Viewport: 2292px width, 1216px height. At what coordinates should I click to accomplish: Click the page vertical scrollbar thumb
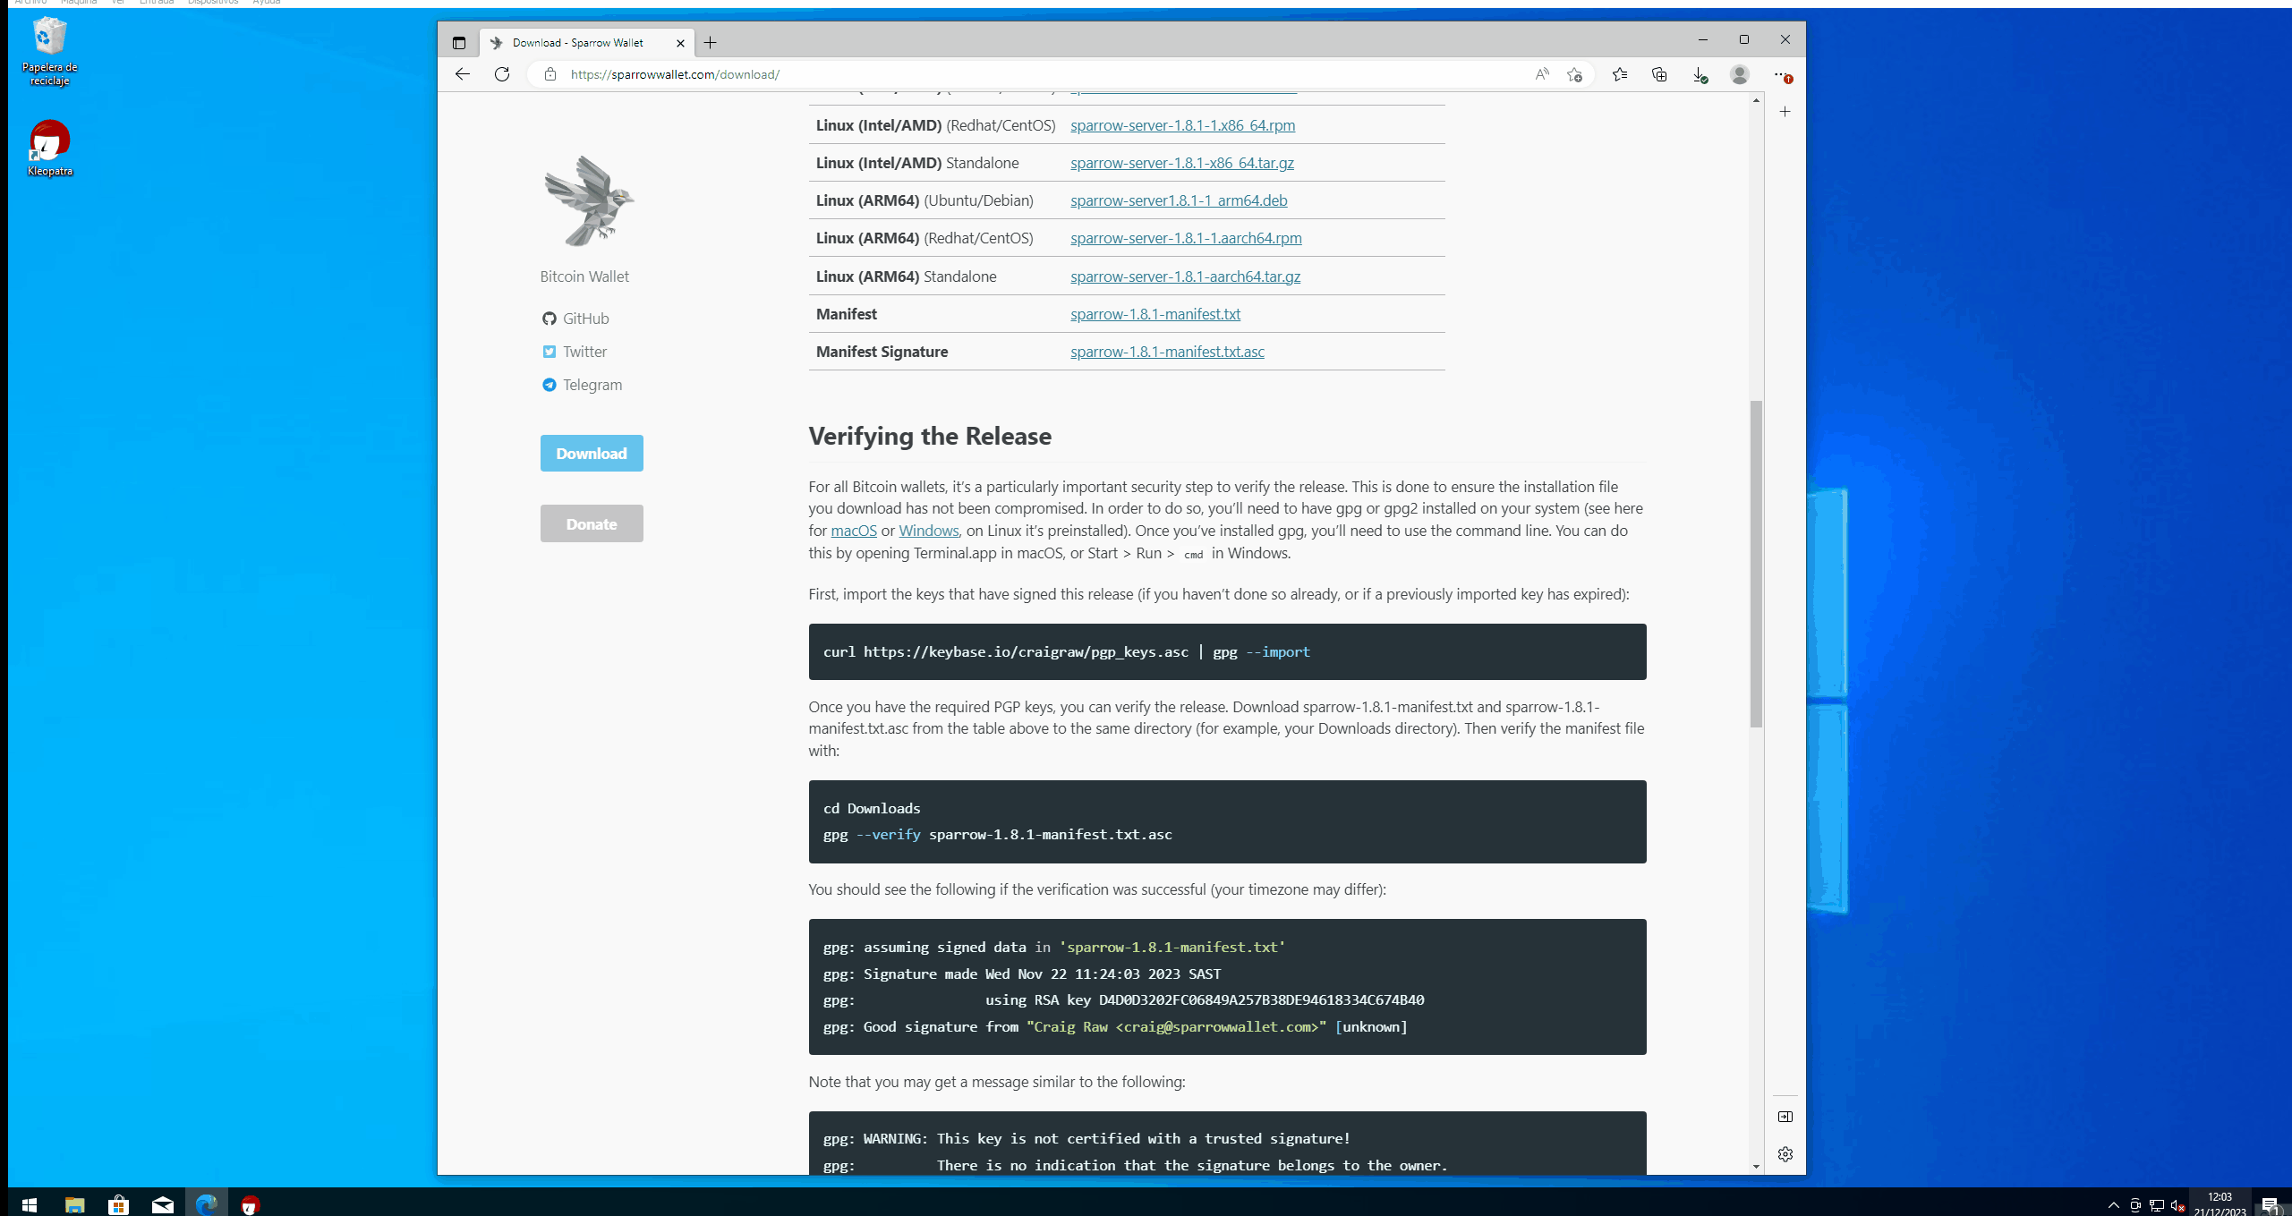point(1756,564)
